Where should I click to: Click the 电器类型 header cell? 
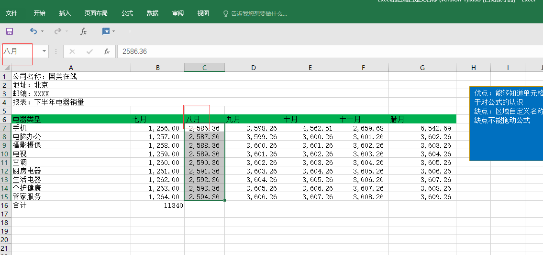pyautogui.click(x=71, y=119)
